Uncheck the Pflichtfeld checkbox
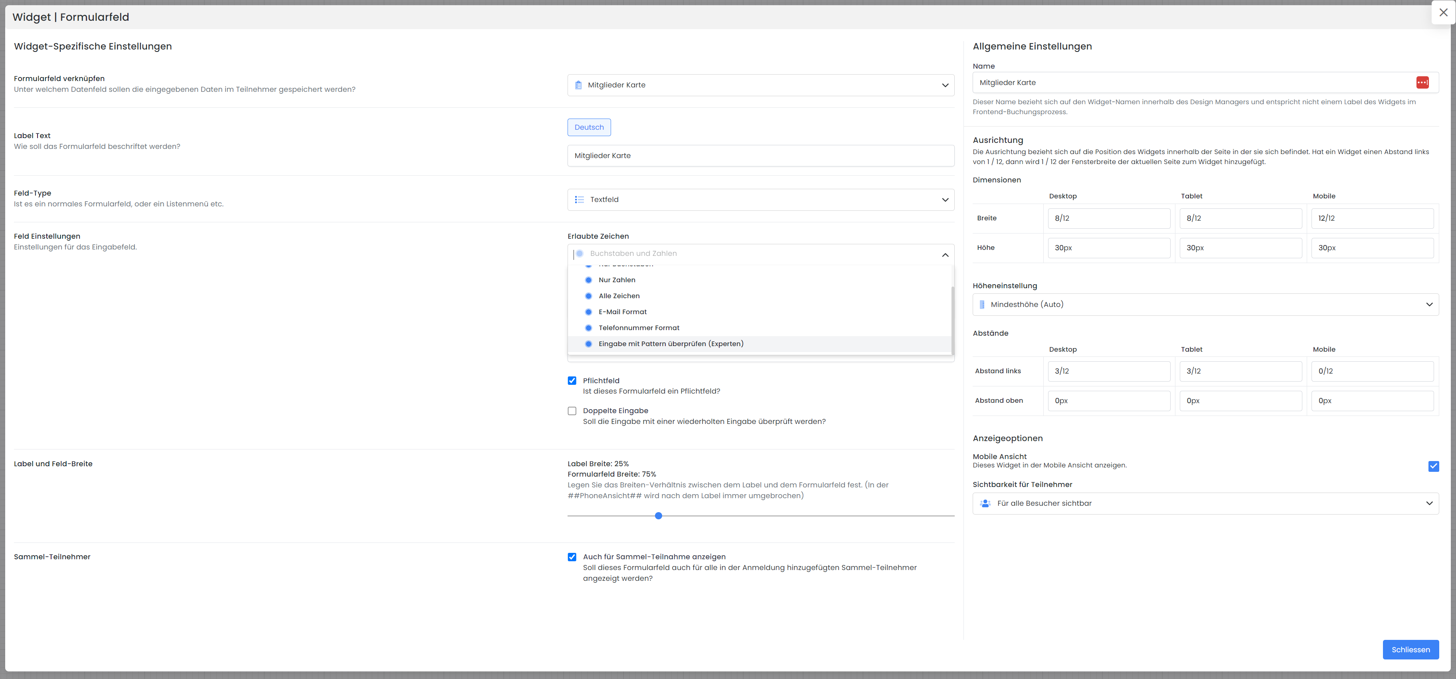Viewport: 1456px width, 679px height. tap(572, 381)
